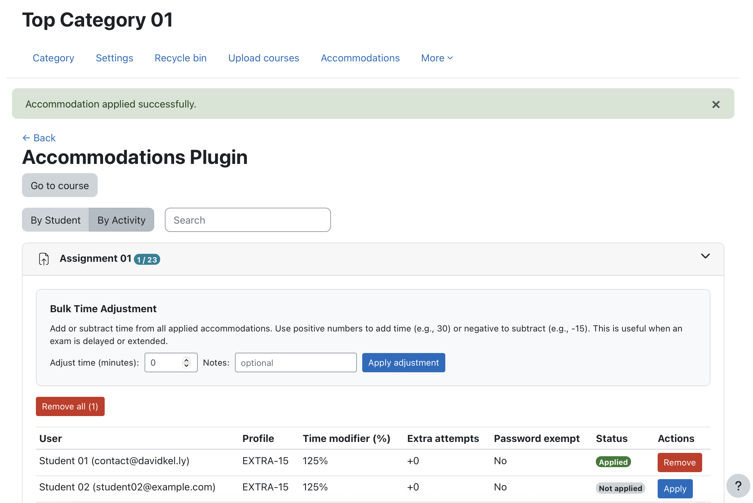Click the Status column header

(x=611, y=438)
